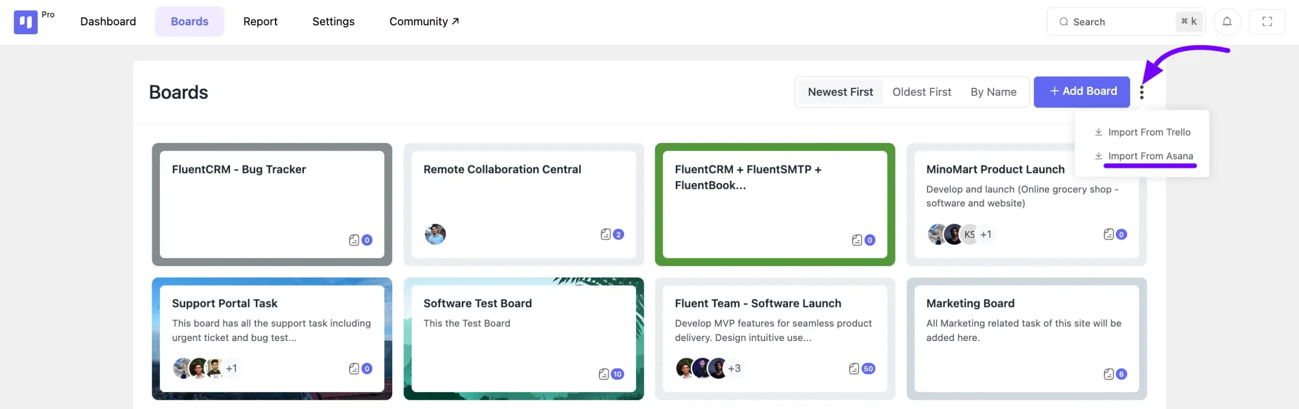Click +1 members on MinoMart Product Launch
Viewport: 1299px width, 409px height.
[986, 234]
